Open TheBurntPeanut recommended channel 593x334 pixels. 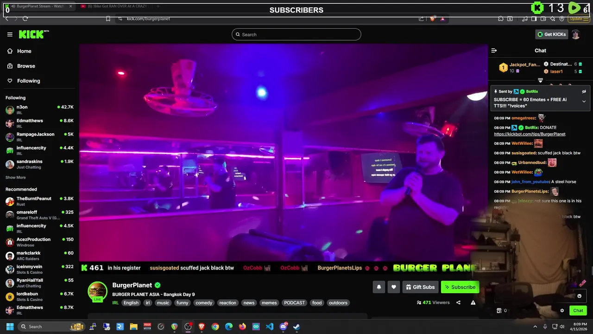pos(39,201)
